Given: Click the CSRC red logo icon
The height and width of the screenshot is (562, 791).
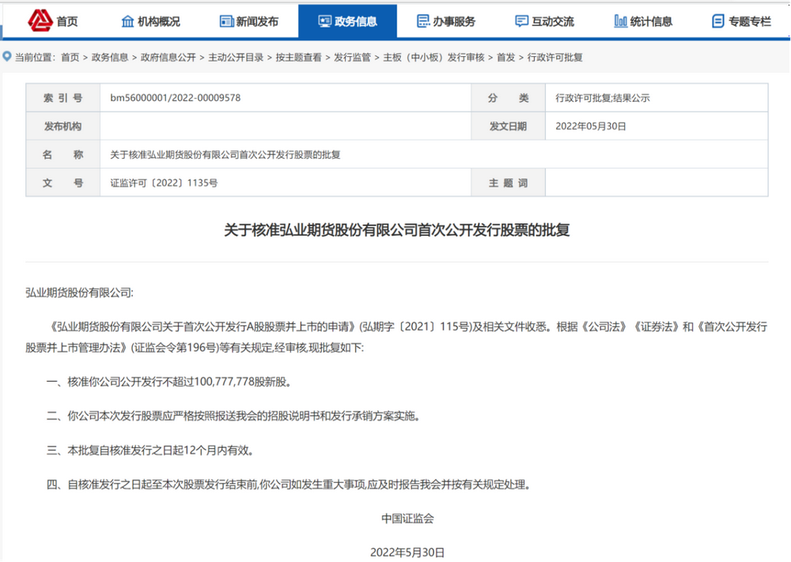Looking at the screenshot, I should (39, 21).
